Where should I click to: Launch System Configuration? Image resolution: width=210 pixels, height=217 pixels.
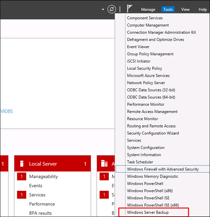pos(146,148)
